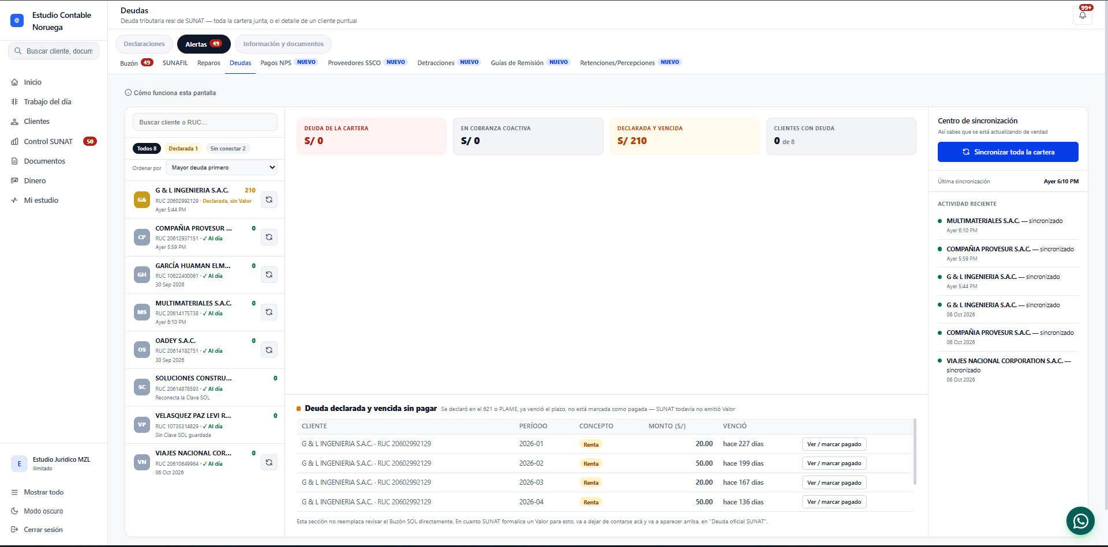Filter clients by Sin conectar 2
The image size is (1108, 547).
click(x=228, y=149)
